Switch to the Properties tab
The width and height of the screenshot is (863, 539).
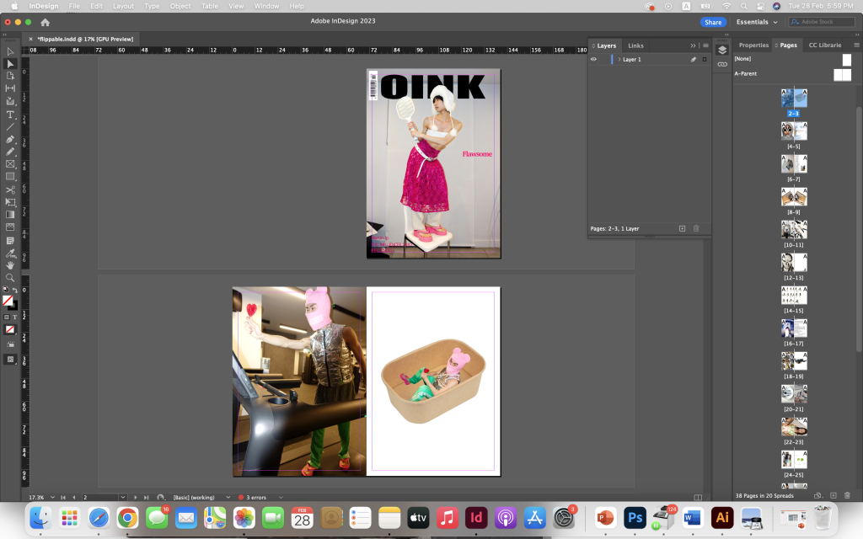coord(753,45)
